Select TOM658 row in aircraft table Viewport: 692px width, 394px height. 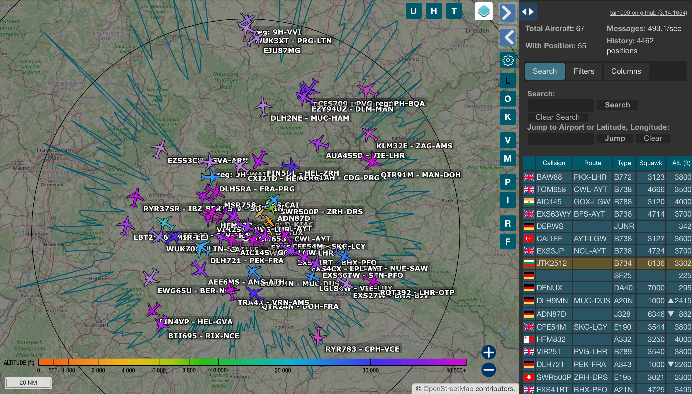pyautogui.click(x=608, y=189)
